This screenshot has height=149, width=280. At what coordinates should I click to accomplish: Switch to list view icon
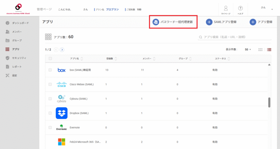tap(269, 49)
